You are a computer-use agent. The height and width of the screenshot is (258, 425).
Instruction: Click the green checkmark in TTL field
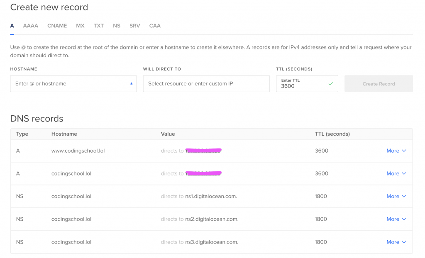coord(331,84)
